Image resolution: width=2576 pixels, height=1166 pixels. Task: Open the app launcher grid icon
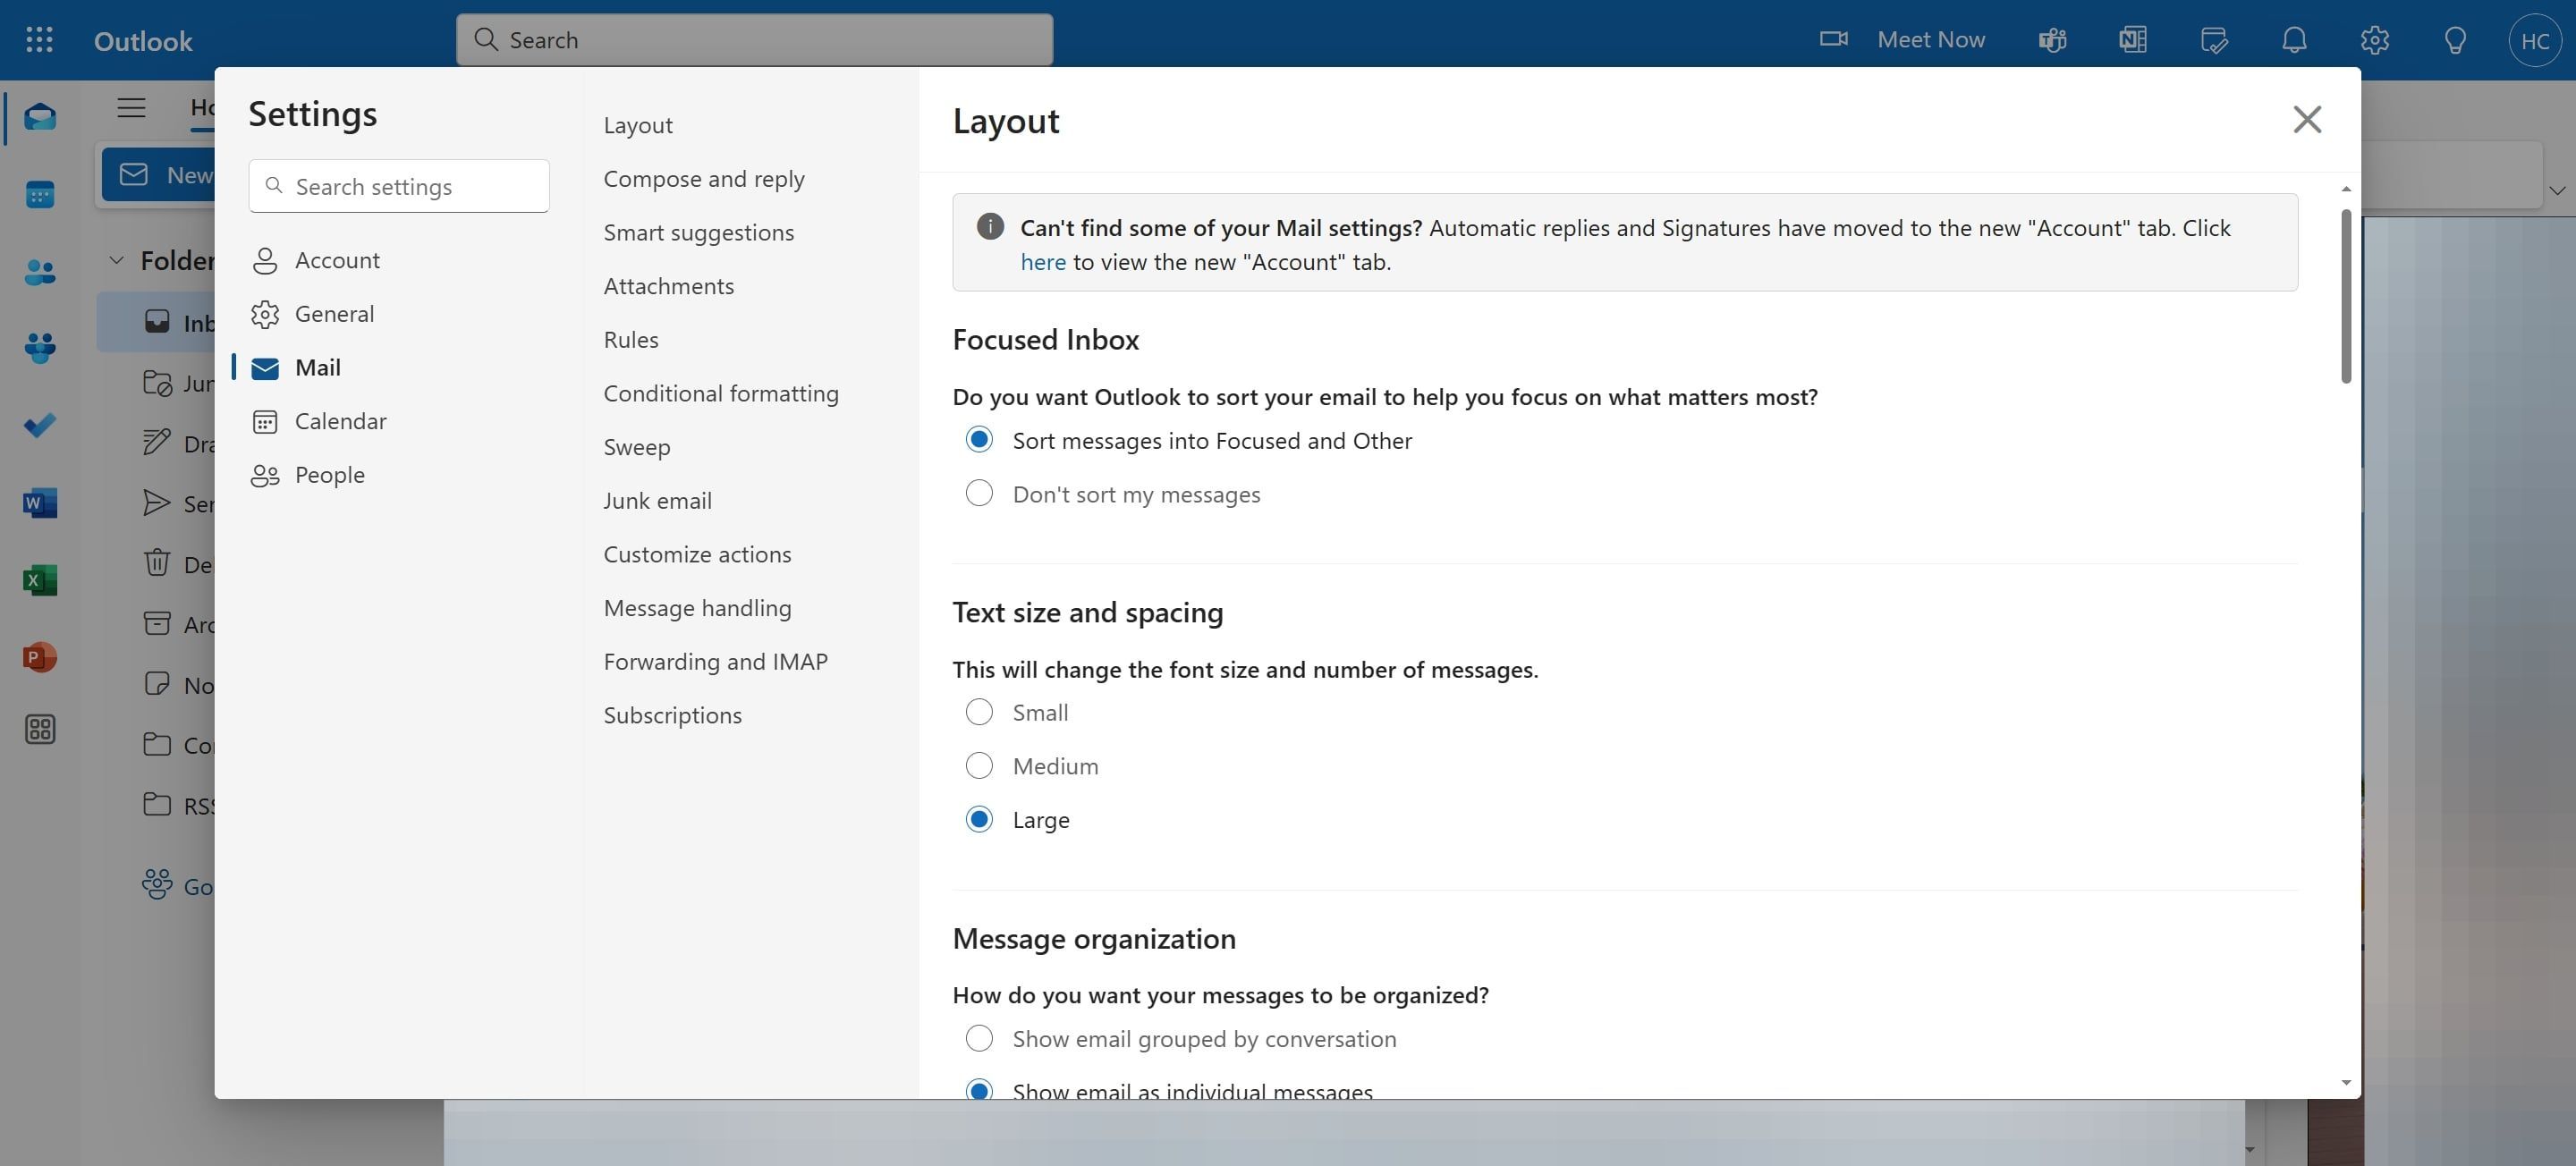point(39,40)
